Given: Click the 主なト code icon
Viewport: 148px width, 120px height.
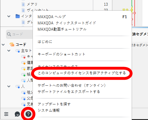Looking at the screenshot, I should 18,51.
